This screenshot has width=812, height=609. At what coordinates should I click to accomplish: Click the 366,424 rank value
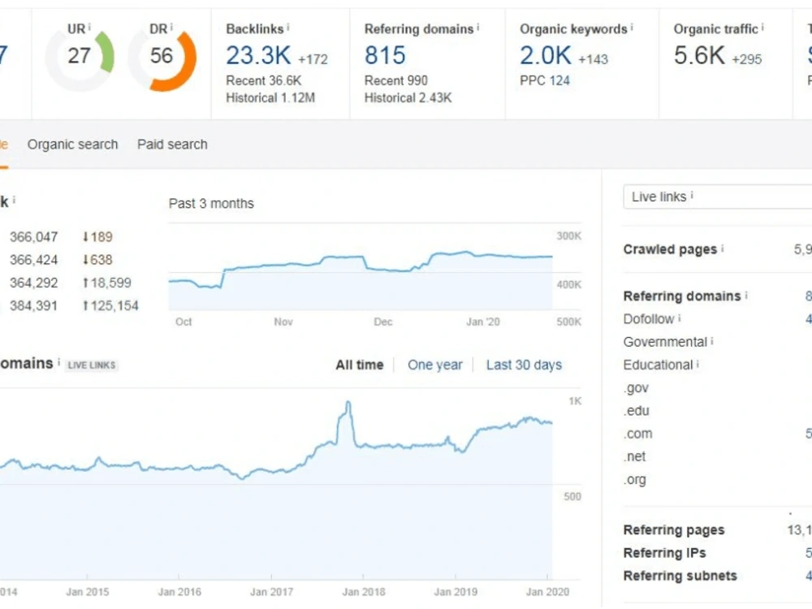[33, 260]
